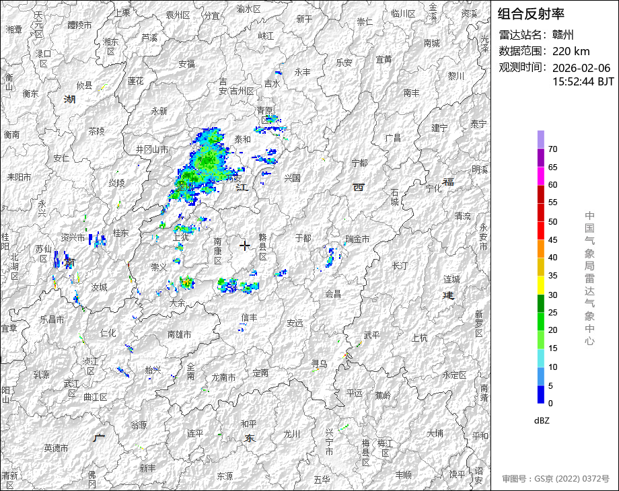The image size is (619, 491).
Task: Click the 于都 map label
Action: click(303, 238)
